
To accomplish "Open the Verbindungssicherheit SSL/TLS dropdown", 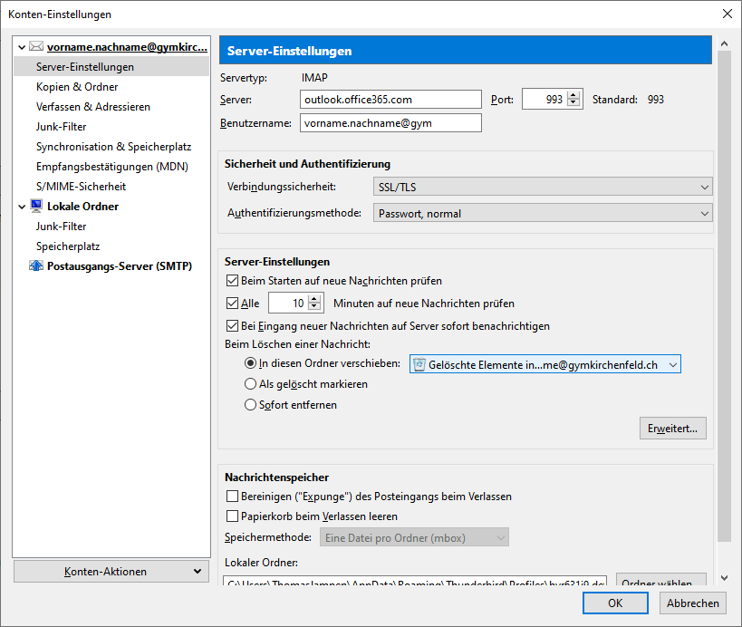I will (543, 187).
